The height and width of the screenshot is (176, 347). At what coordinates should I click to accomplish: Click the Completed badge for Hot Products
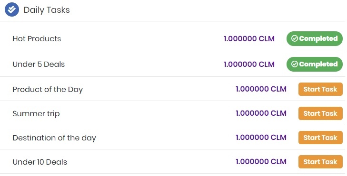[x=315, y=38]
